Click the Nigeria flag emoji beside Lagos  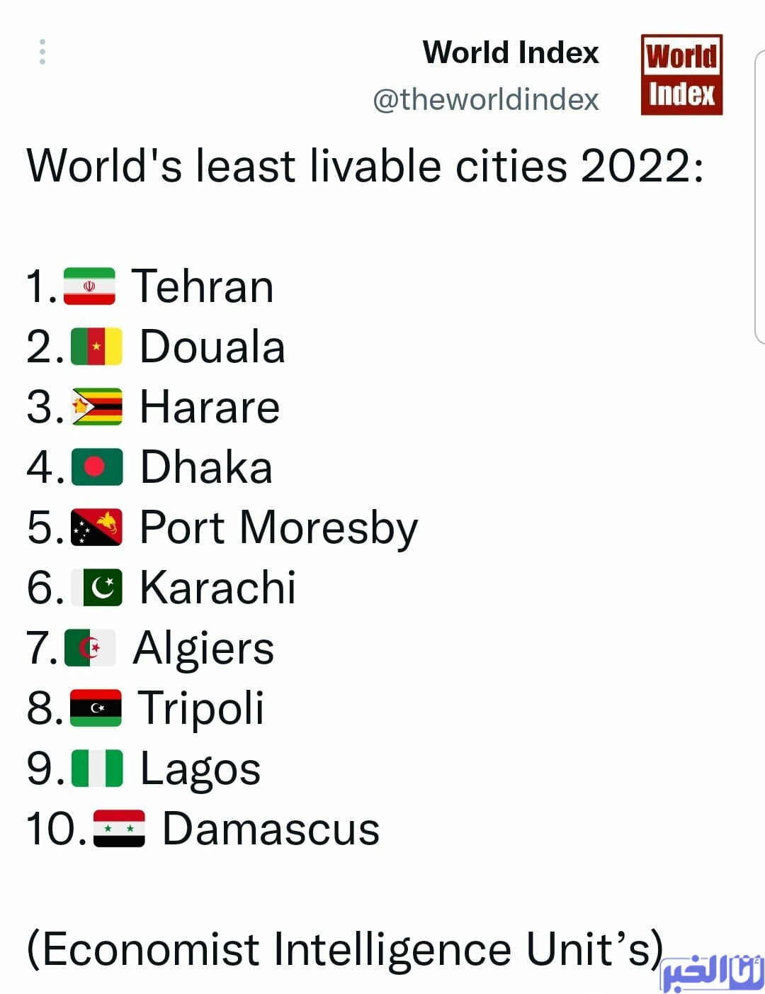click(97, 768)
